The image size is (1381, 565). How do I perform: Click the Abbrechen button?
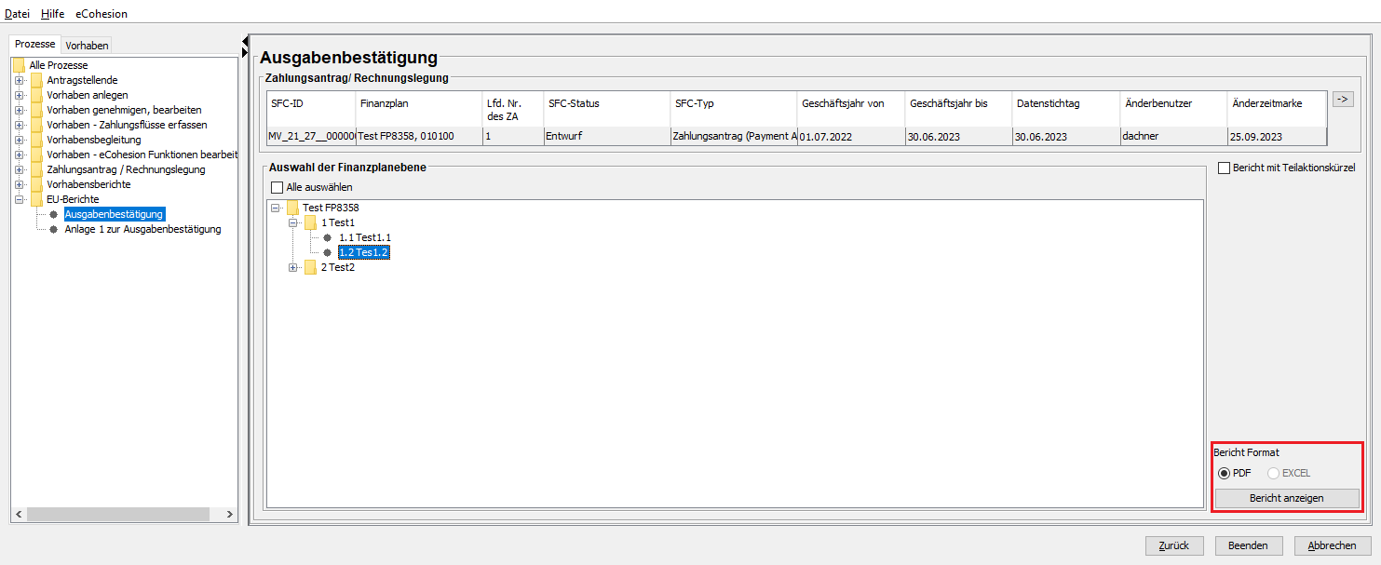[1332, 545]
